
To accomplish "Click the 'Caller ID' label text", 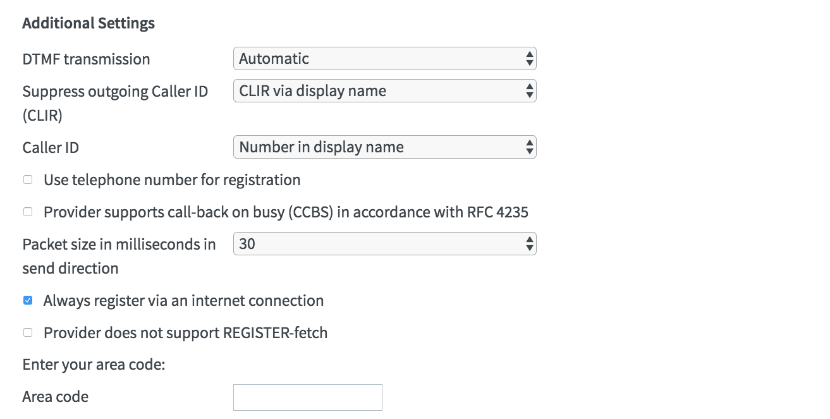I will pyautogui.click(x=51, y=148).
